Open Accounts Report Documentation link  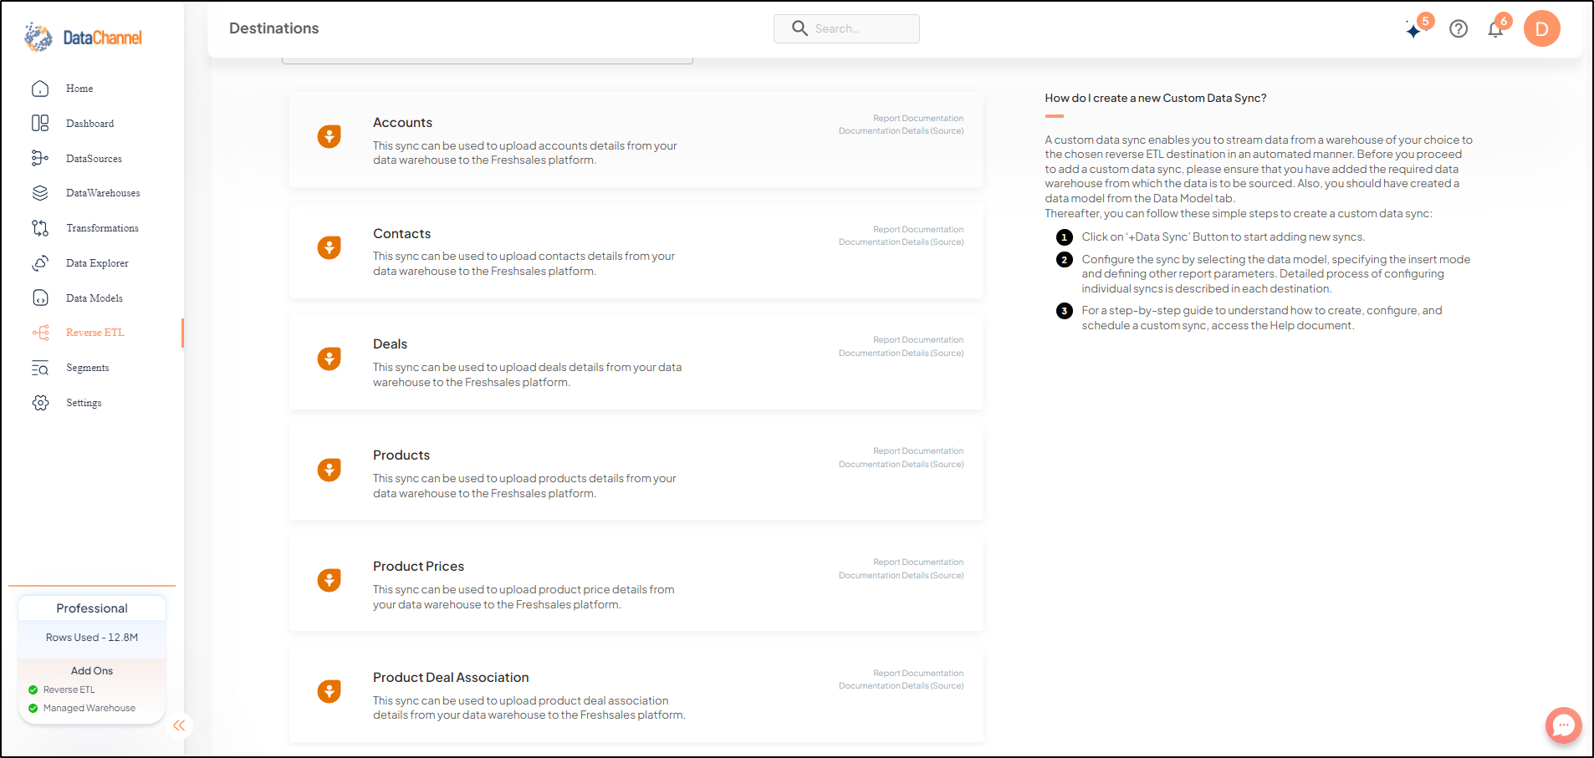pos(918,119)
